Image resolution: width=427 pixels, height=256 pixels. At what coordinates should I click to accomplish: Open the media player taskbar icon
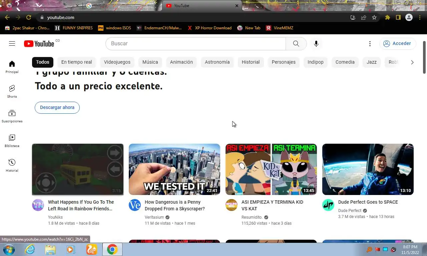pos(70,249)
